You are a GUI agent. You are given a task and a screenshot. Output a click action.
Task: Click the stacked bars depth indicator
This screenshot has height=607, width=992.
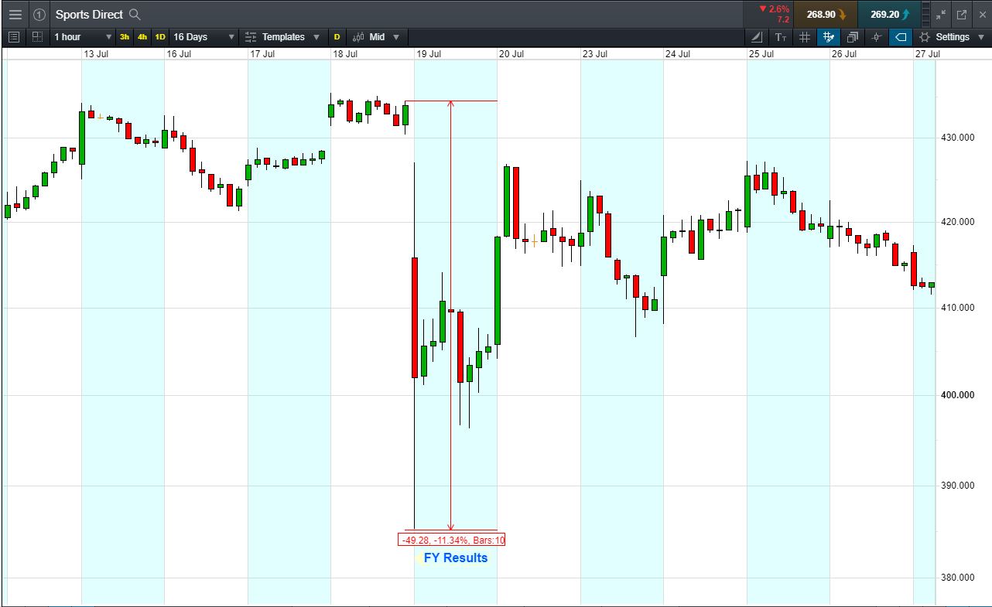click(x=926, y=15)
